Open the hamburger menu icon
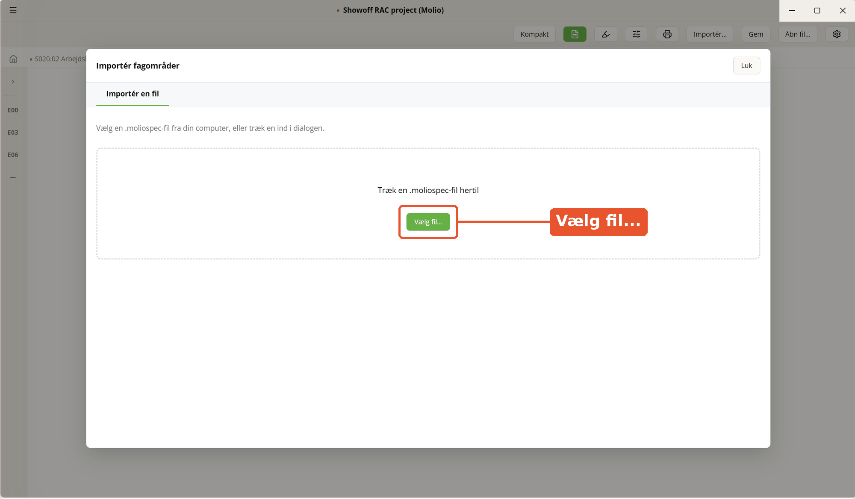The height and width of the screenshot is (499, 855). (x=13, y=10)
